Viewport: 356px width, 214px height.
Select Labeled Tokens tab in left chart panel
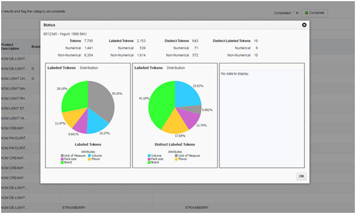click(62, 68)
